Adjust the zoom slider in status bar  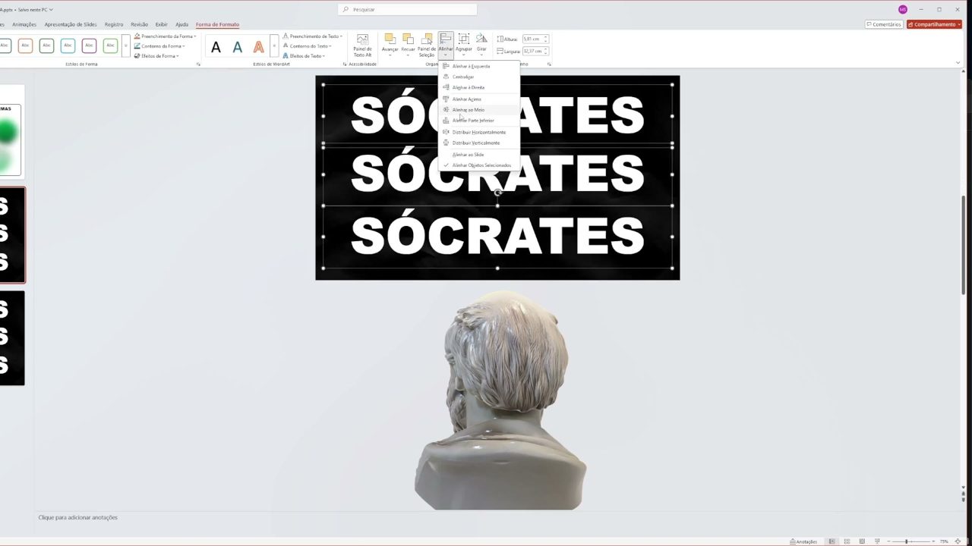click(907, 541)
